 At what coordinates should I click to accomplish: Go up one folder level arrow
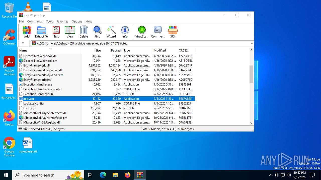pos(23,43)
